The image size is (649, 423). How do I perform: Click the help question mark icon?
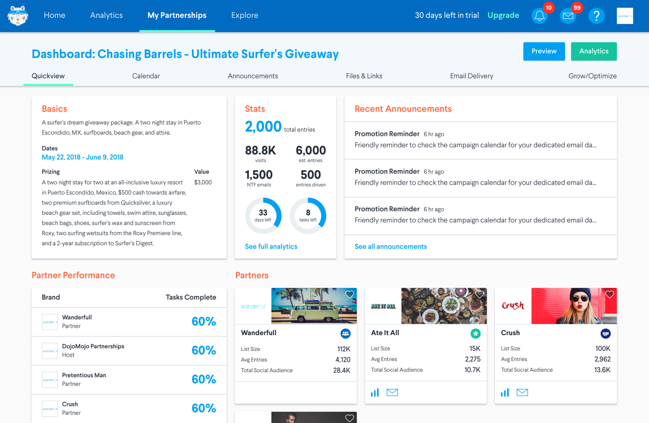[x=596, y=16]
